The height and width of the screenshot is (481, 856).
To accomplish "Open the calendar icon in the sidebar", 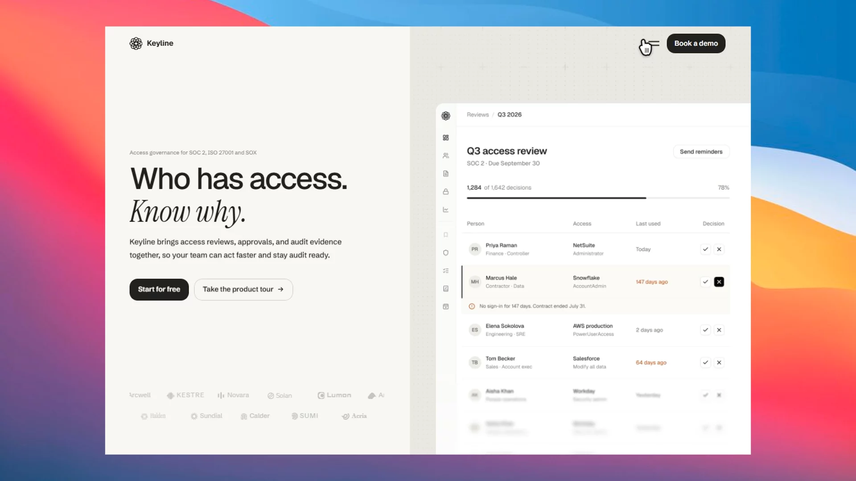I will click(446, 306).
